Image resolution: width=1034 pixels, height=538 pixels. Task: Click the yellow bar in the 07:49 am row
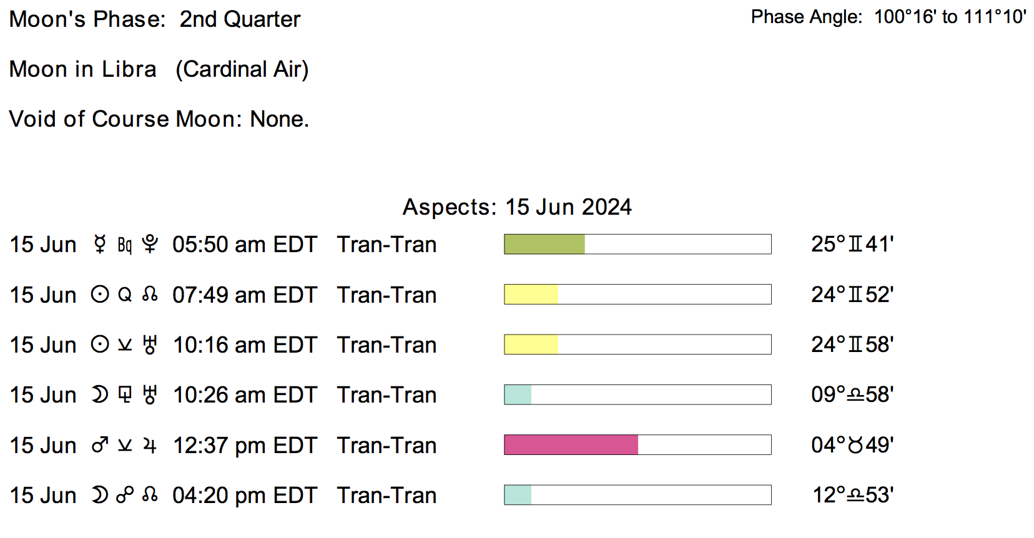(531, 295)
